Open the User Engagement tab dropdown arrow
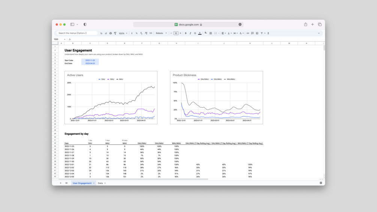This screenshot has width=377, height=212. [94, 183]
